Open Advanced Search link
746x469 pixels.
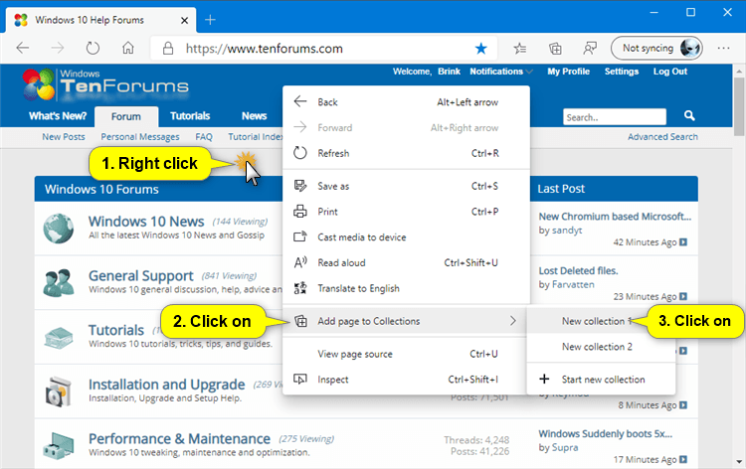tap(662, 137)
